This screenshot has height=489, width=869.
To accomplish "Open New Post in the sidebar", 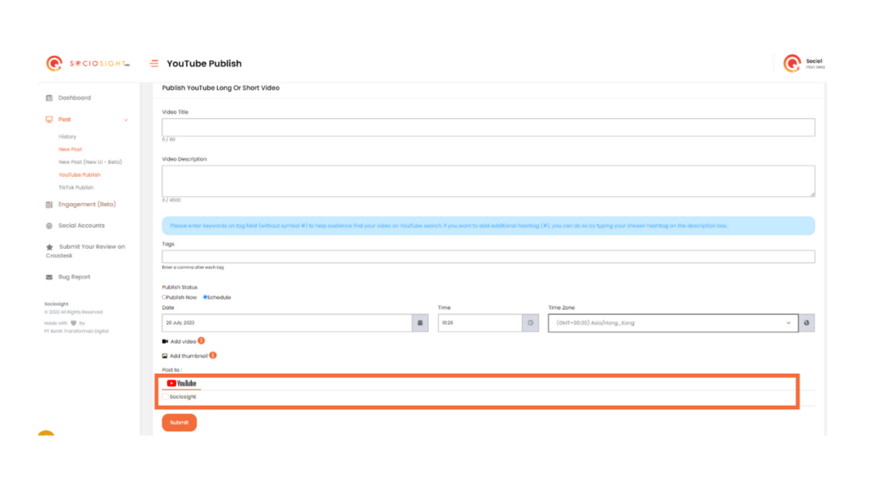I will [70, 149].
